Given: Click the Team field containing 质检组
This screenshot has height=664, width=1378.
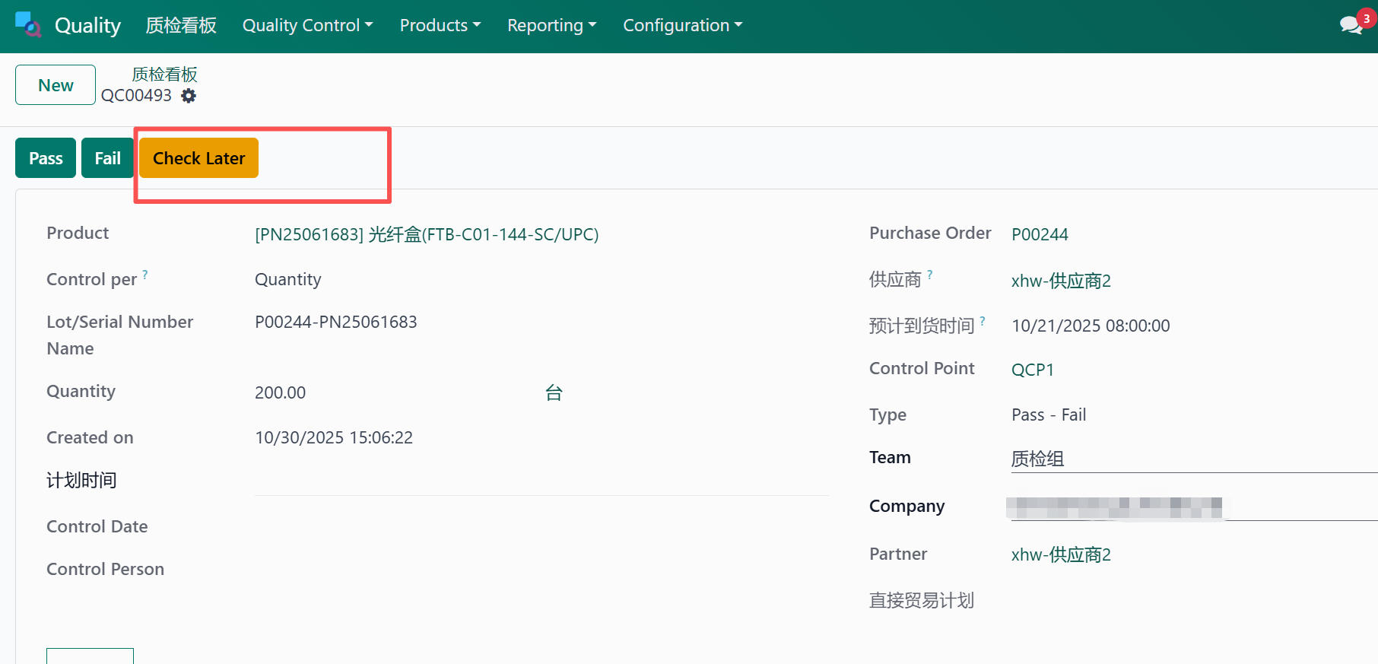Looking at the screenshot, I should click(1186, 459).
